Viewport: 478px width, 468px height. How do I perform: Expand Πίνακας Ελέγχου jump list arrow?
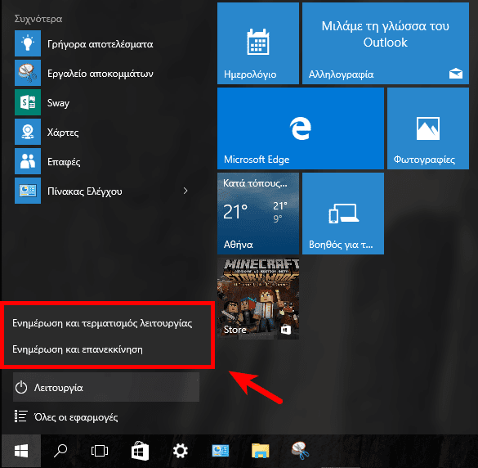pyautogui.click(x=185, y=191)
